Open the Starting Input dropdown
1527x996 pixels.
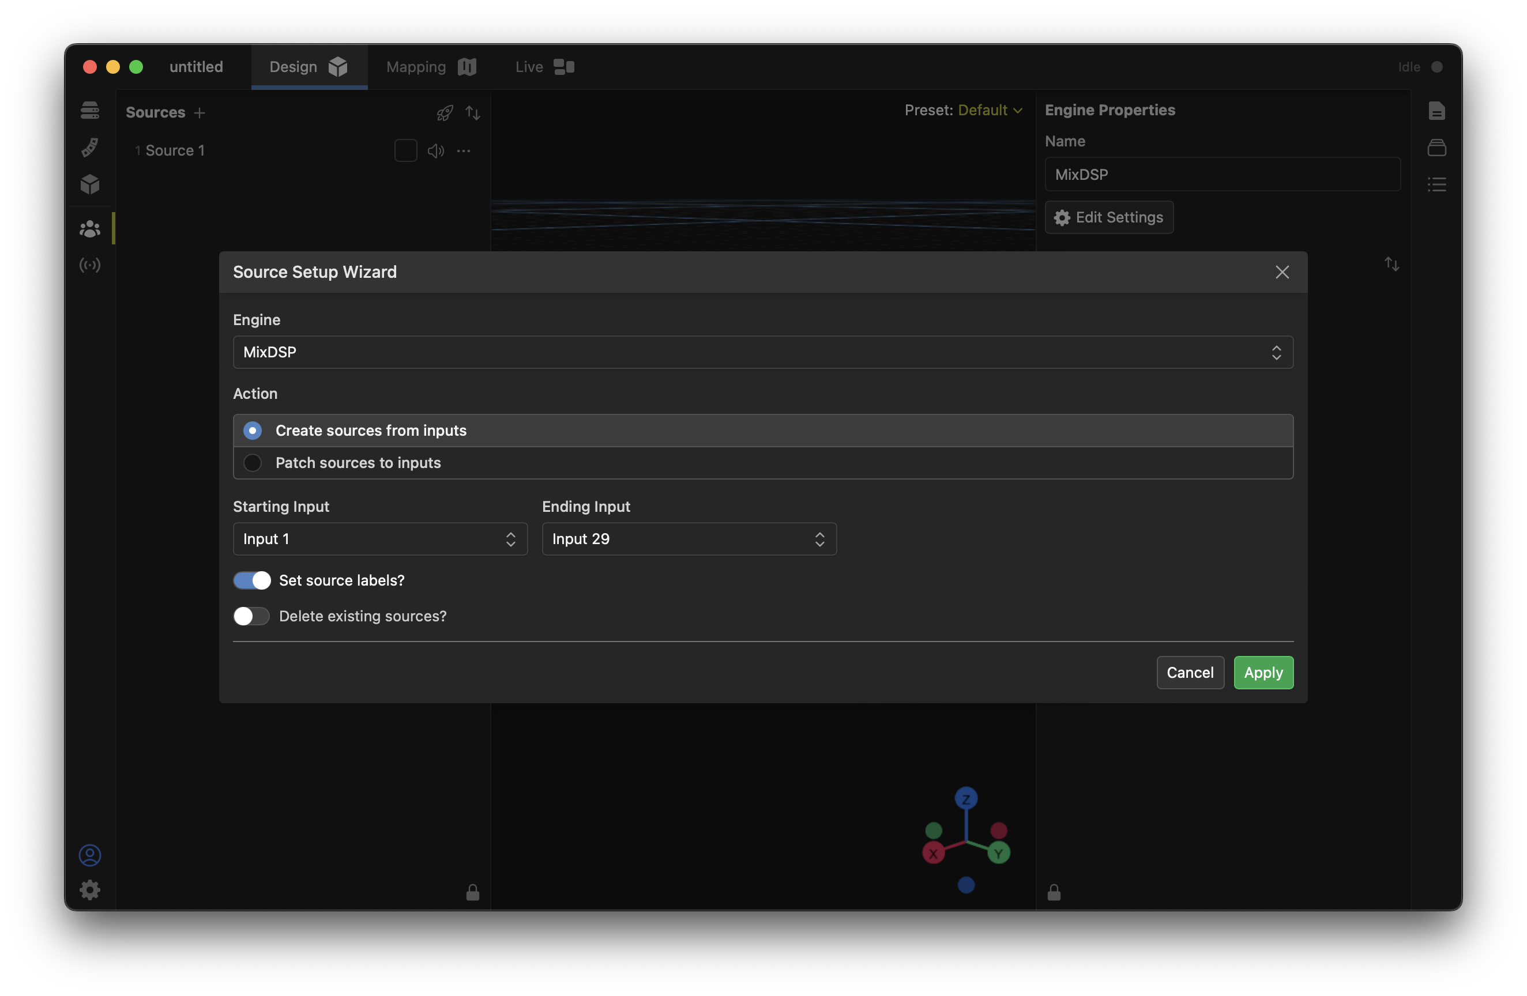coord(380,539)
